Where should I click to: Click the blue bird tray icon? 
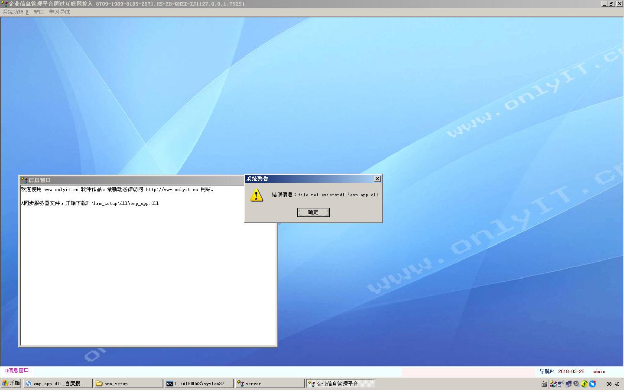pos(592,384)
